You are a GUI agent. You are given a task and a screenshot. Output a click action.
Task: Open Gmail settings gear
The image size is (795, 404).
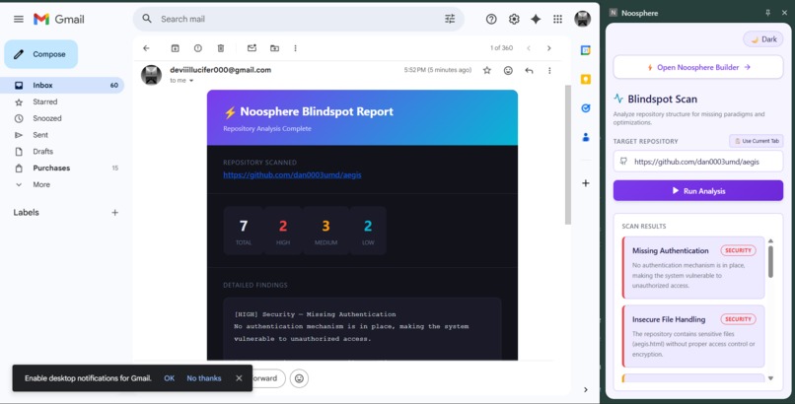[x=514, y=20]
